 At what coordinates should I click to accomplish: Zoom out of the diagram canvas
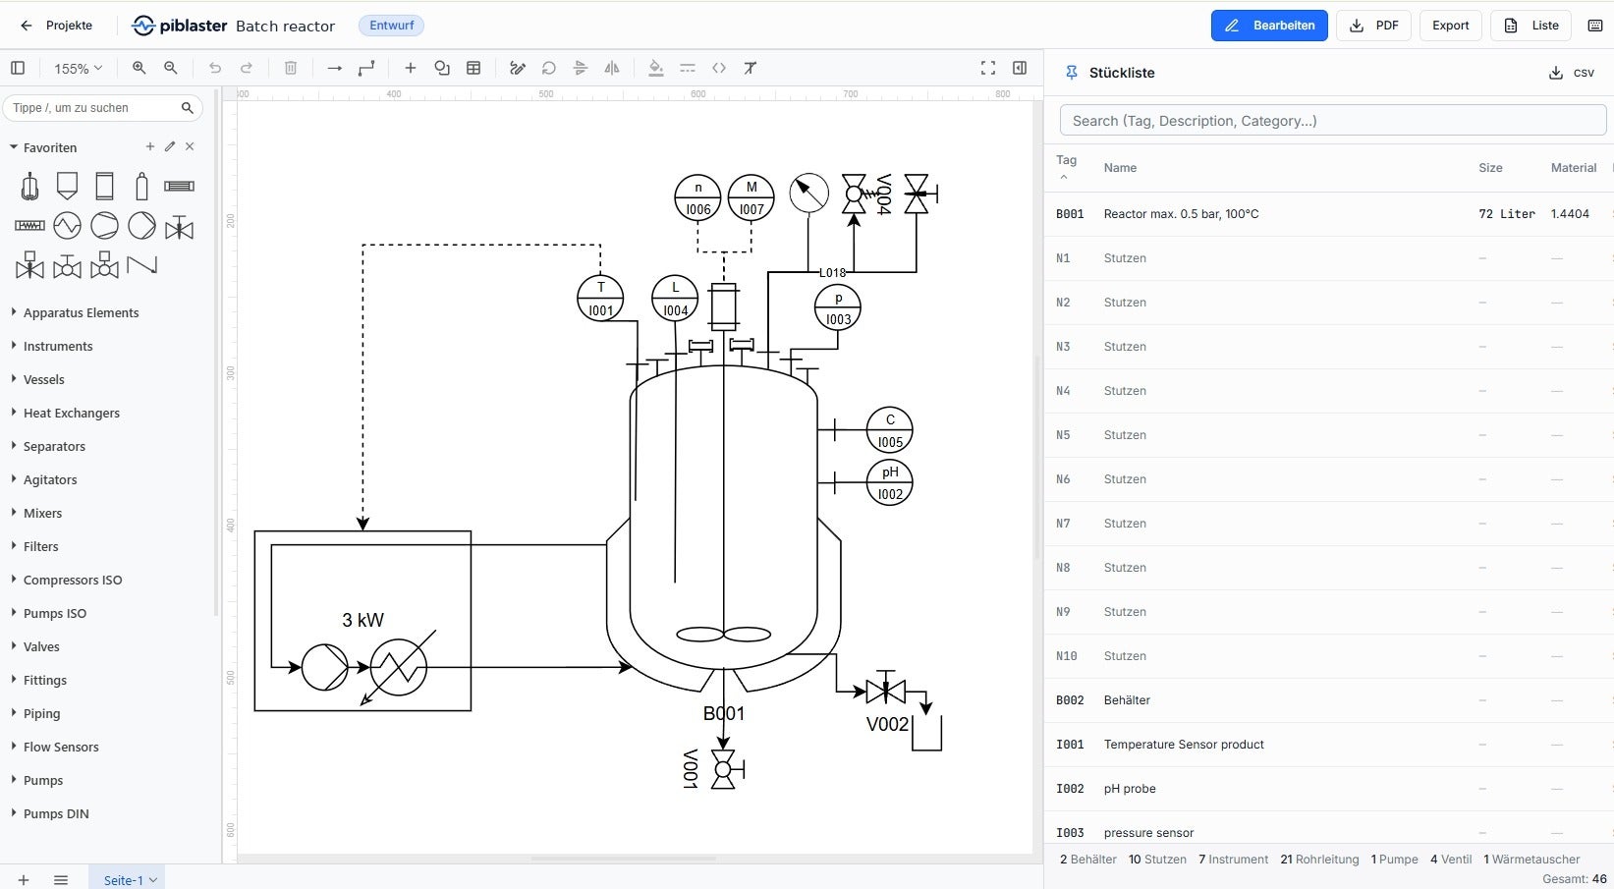point(171,68)
